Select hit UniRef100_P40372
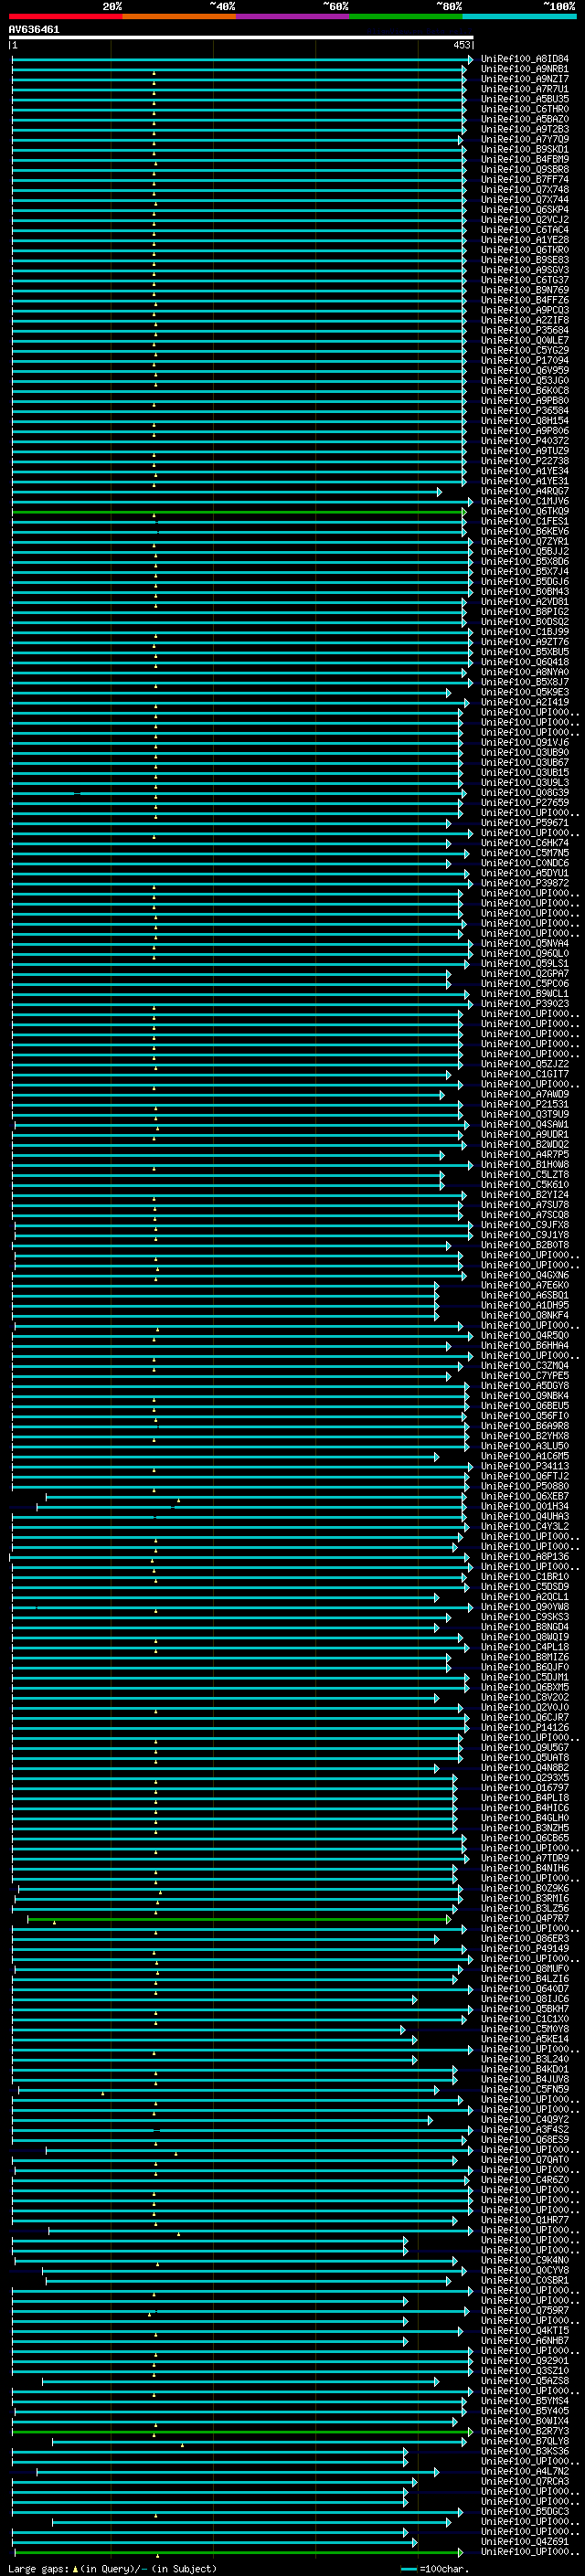This screenshot has width=585, height=2576. (525, 440)
